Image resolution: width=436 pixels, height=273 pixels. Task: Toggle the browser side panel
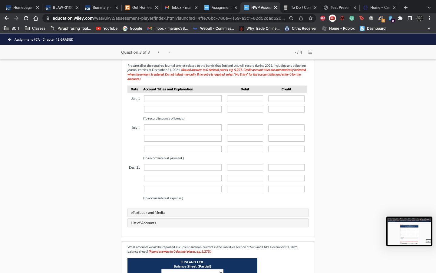click(x=410, y=18)
